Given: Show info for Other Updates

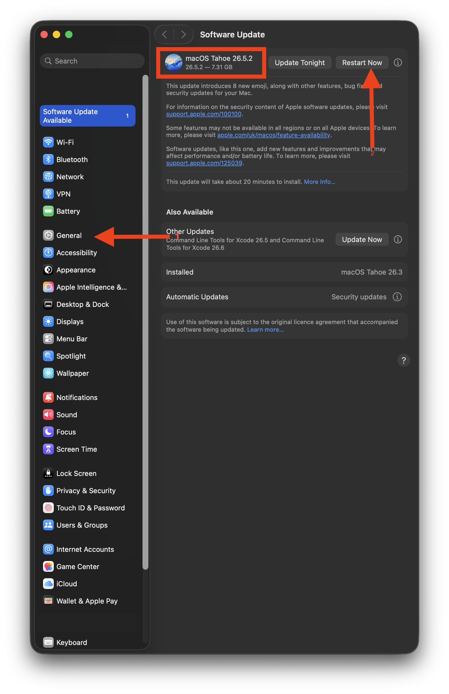Looking at the screenshot, I should [x=397, y=239].
